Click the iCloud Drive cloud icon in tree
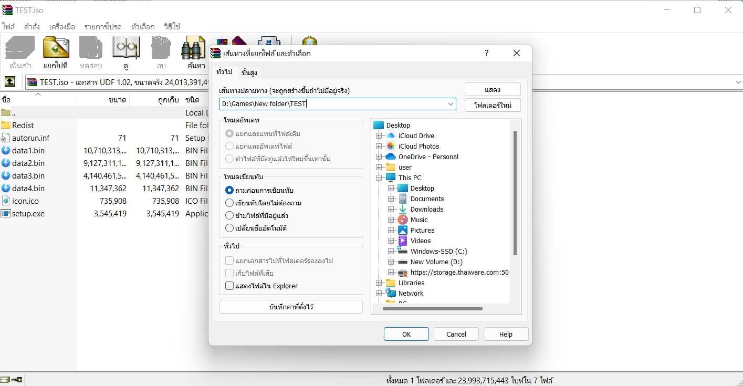This screenshot has height=386, width=743. pyautogui.click(x=391, y=135)
